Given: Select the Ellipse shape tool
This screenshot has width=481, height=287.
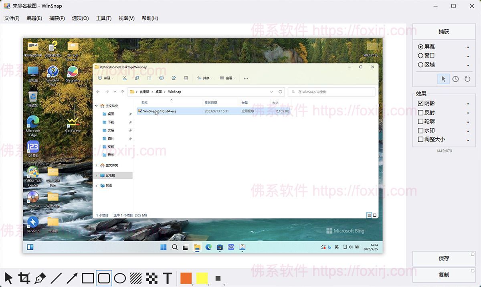Looking at the screenshot, I should pyautogui.click(x=120, y=278).
